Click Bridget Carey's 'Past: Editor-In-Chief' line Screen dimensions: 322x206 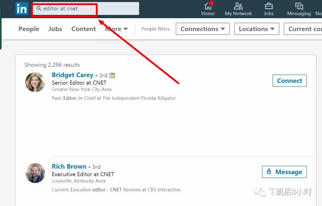[x=114, y=98]
